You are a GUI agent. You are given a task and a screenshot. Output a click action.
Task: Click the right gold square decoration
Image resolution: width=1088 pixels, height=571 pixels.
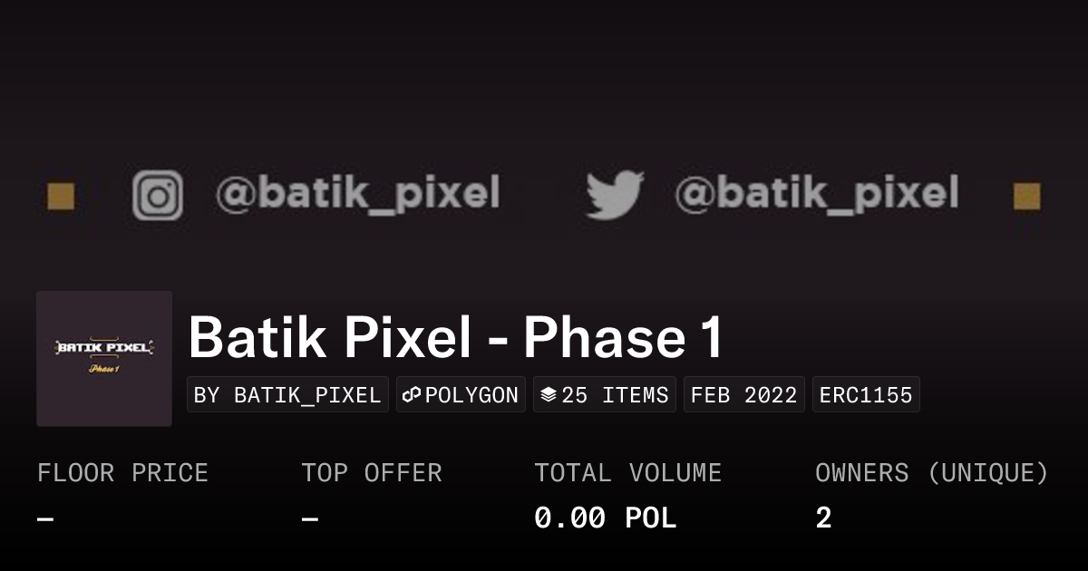click(1026, 196)
